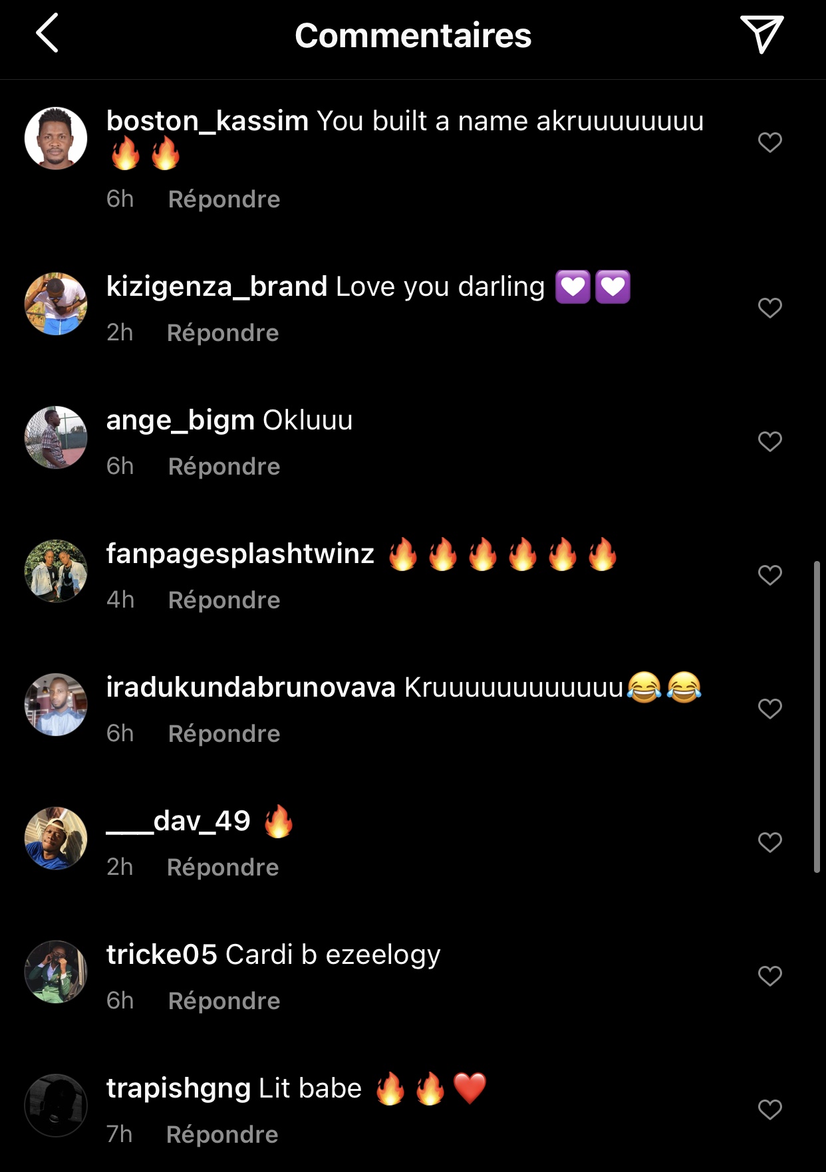The height and width of the screenshot is (1172, 826).
Task: Reply to tricke05's comment
Action: [x=224, y=1001]
